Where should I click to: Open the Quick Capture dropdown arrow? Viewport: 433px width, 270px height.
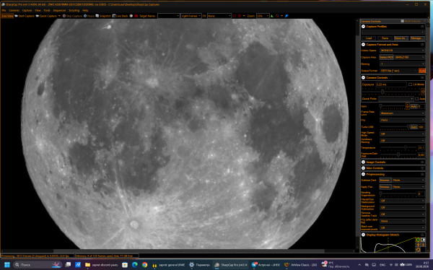click(59, 16)
